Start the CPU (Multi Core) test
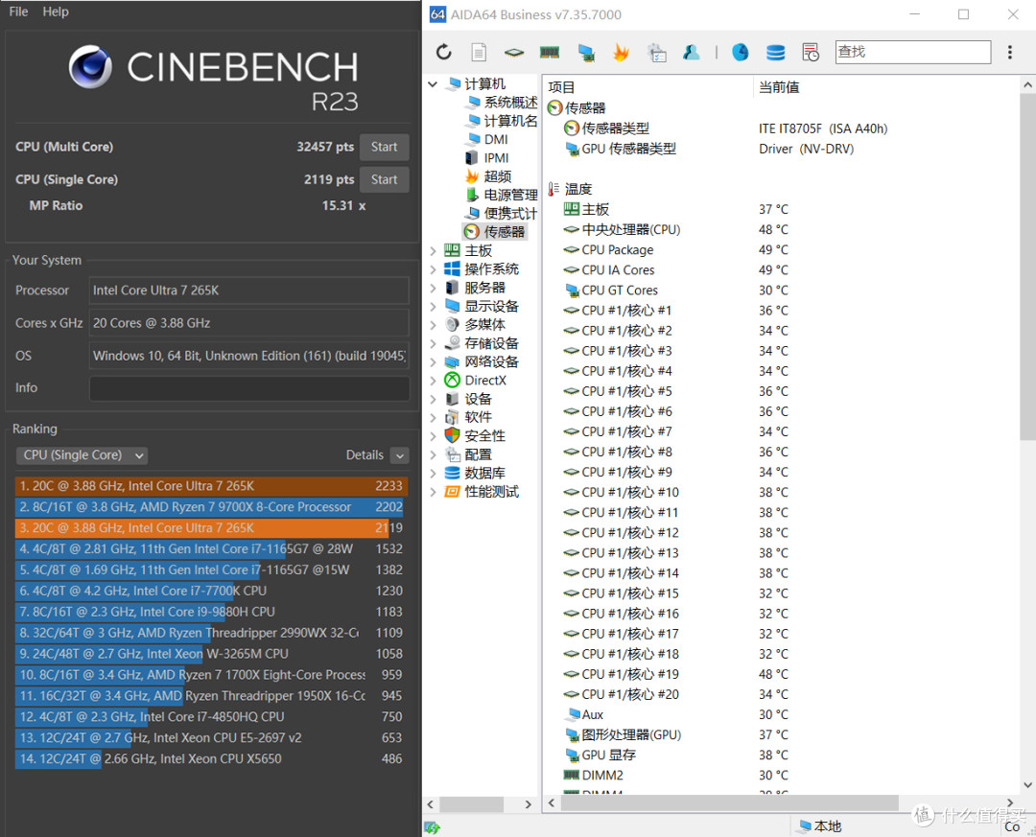This screenshot has width=1036, height=837. (x=384, y=147)
